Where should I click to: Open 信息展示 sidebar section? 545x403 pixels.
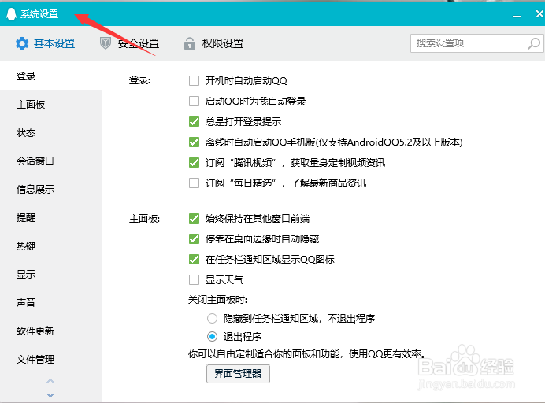pos(51,190)
